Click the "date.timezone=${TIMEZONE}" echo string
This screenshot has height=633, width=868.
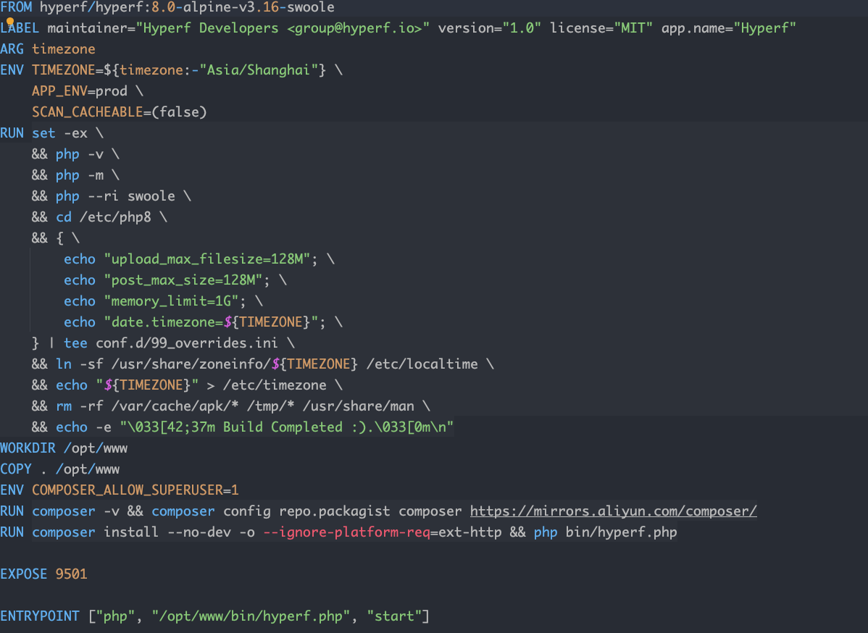click(211, 322)
